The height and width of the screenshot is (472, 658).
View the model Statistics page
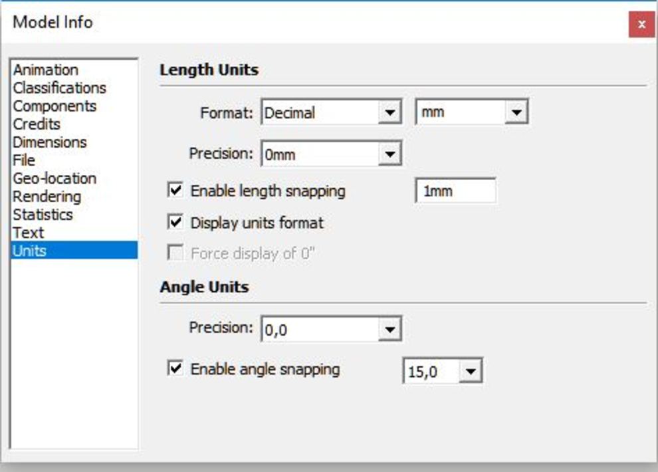tap(43, 215)
